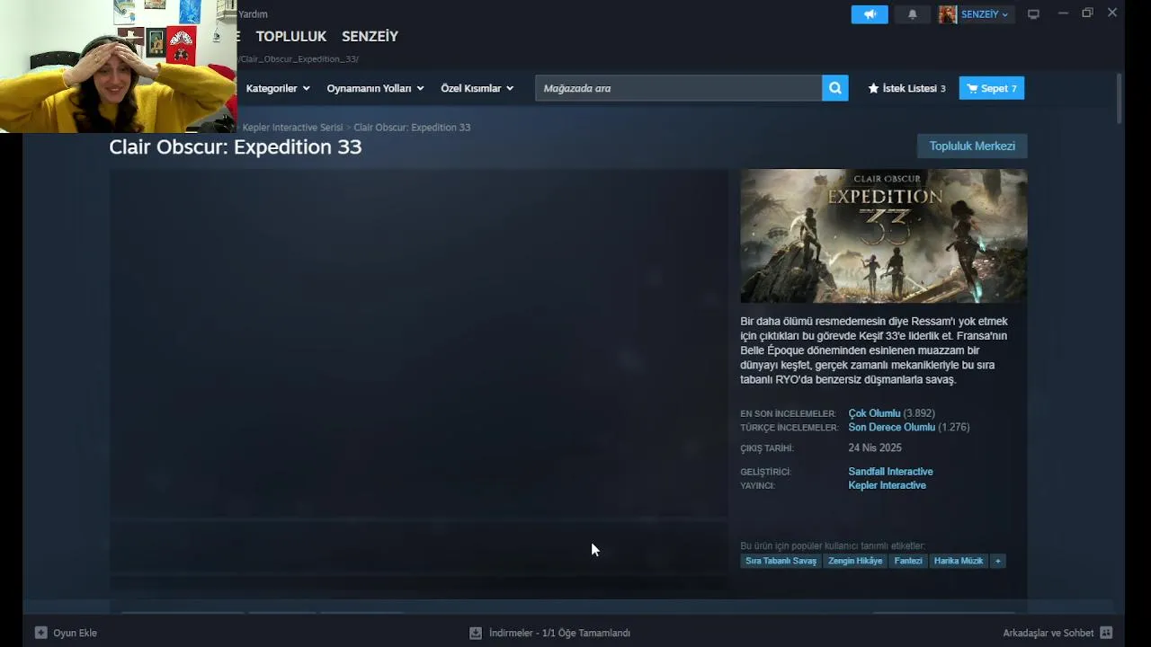The width and height of the screenshot is (1151, 647).
Task: Select the Sıra Tabanlı Savaş tag
Action: 781,561
